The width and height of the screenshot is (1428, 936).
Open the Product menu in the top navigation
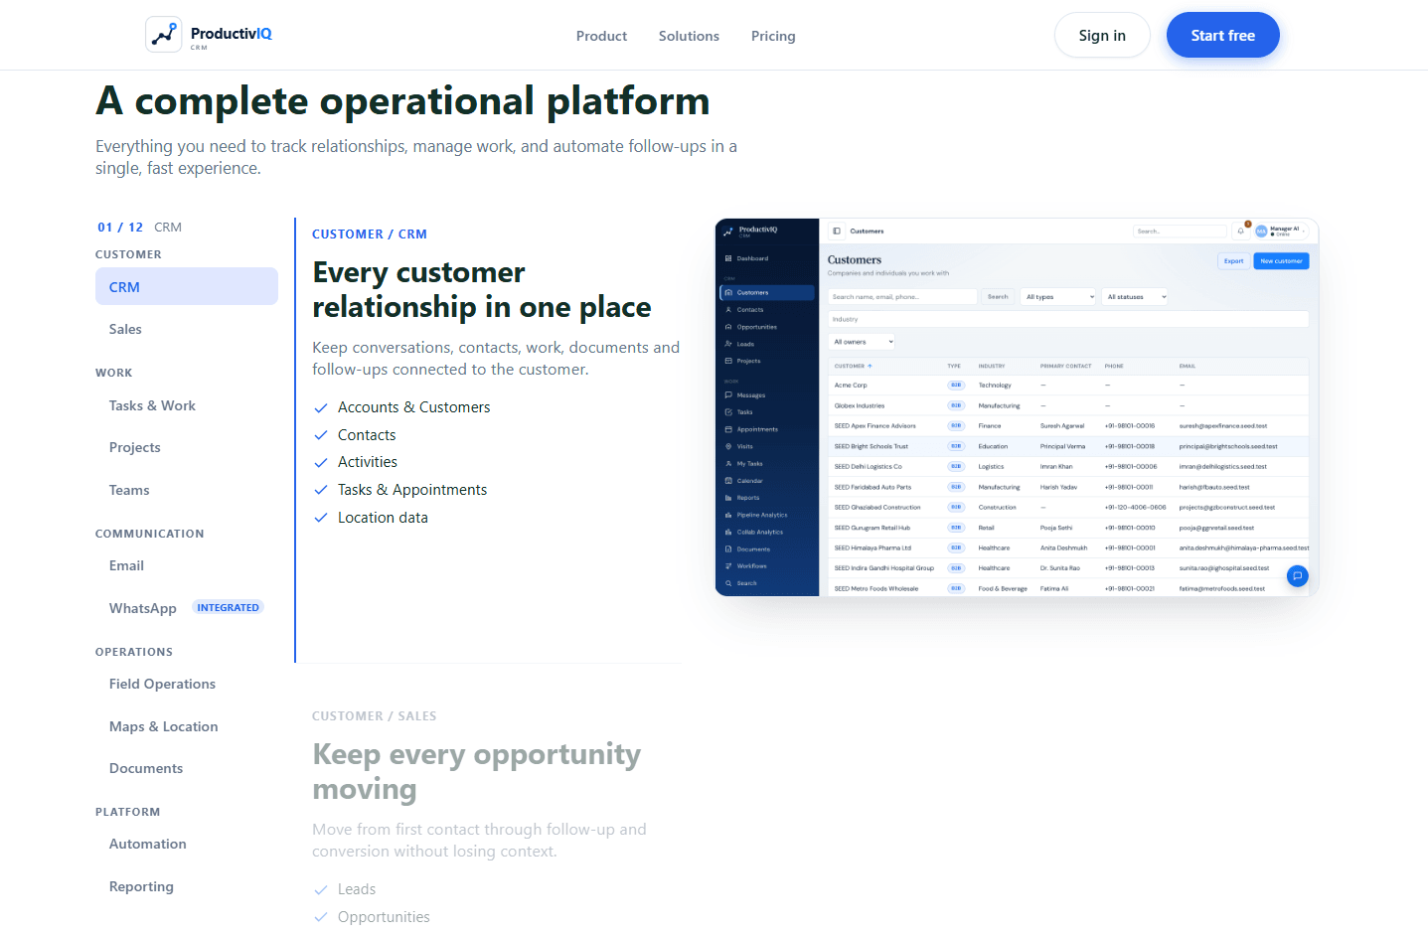tap(601, 36)
